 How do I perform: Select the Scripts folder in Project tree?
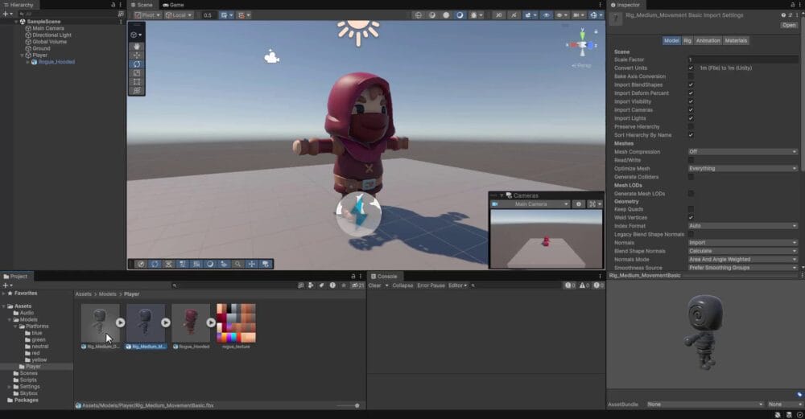tap(28, 380)
